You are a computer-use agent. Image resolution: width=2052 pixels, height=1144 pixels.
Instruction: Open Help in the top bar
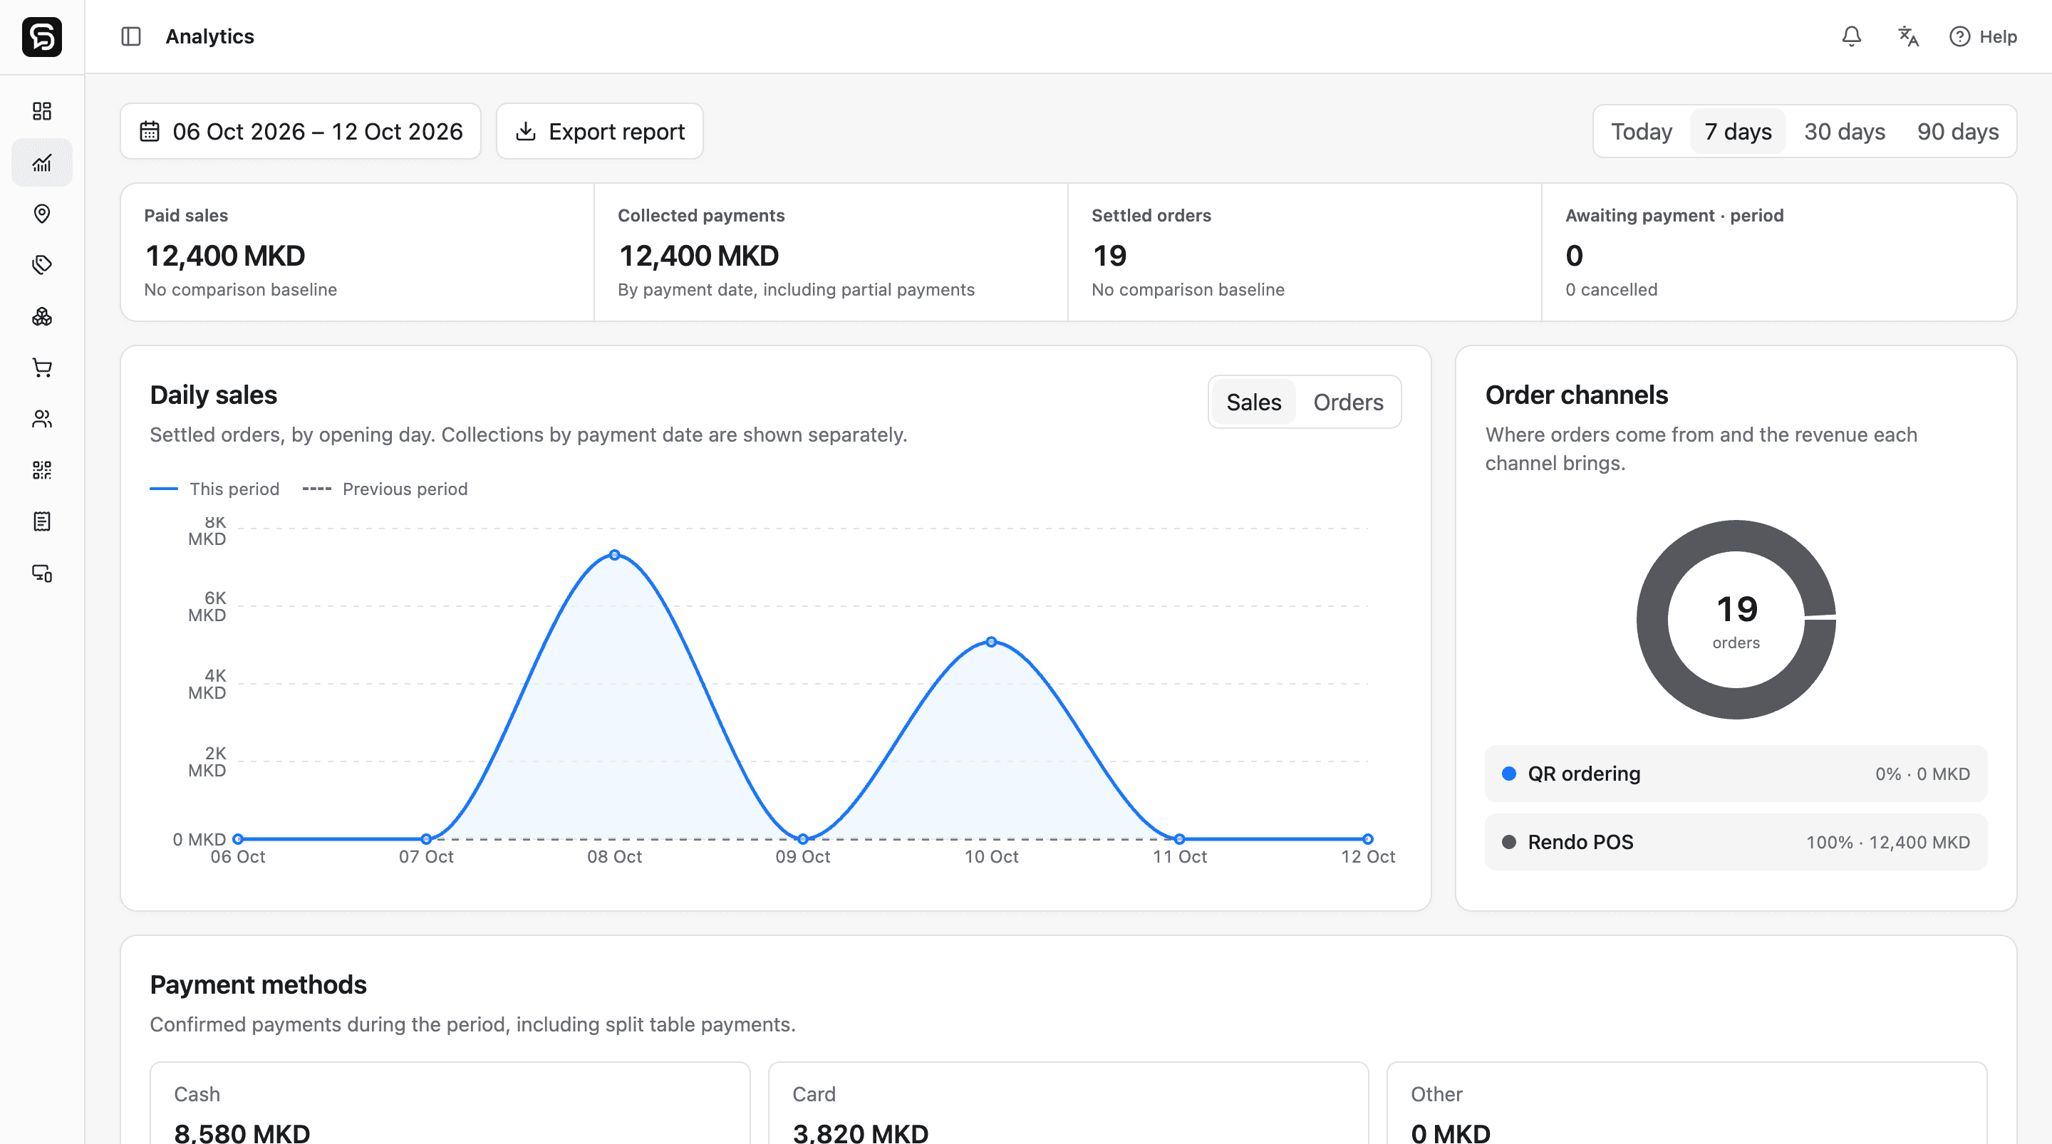tap(1983, 36)
